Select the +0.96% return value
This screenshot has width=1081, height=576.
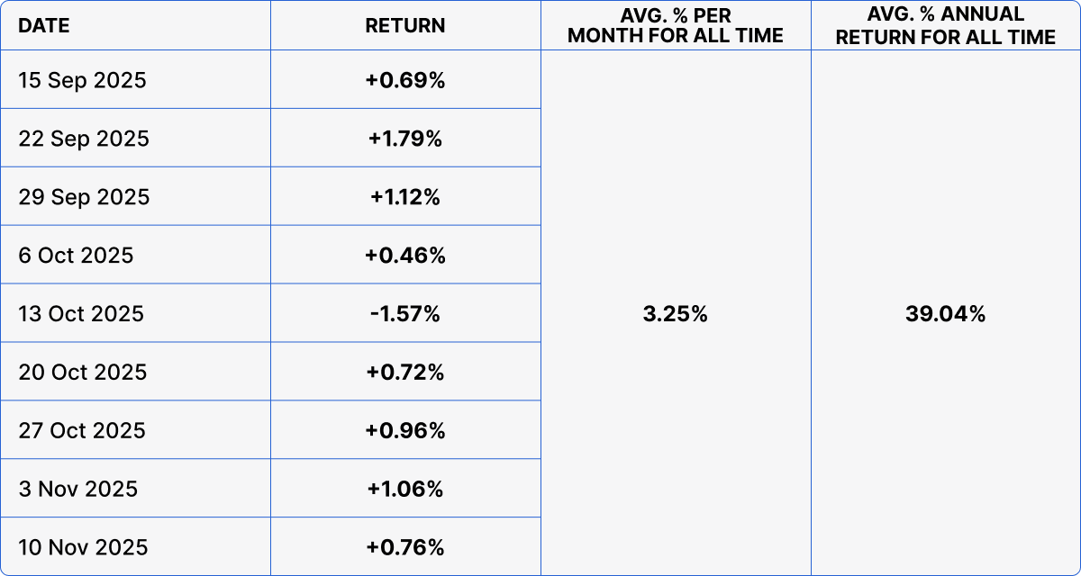405,431
